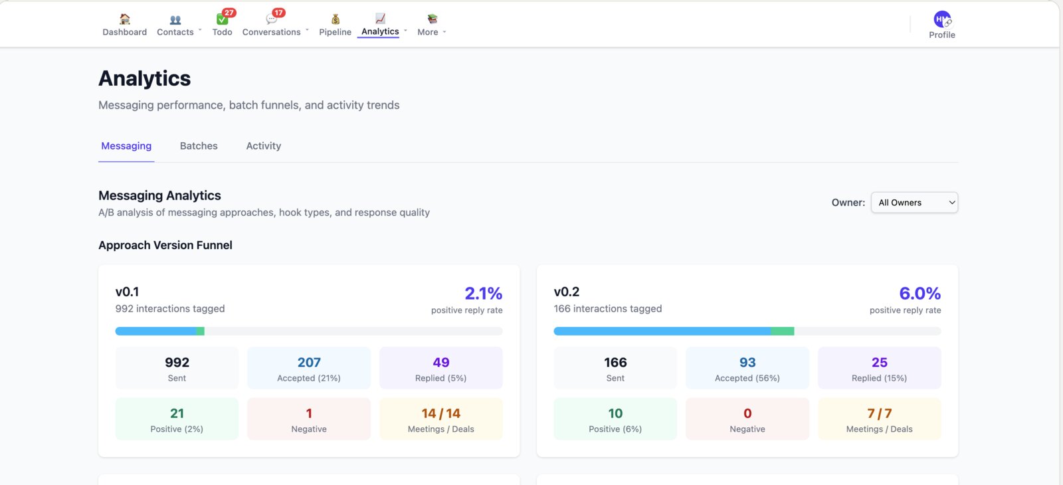
Task: Open the Todo checkmark icon
Action: tap(222, 19)
